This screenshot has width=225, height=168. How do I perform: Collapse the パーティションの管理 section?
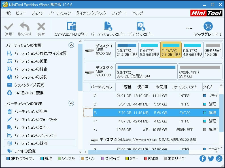[x=71, y=104]
